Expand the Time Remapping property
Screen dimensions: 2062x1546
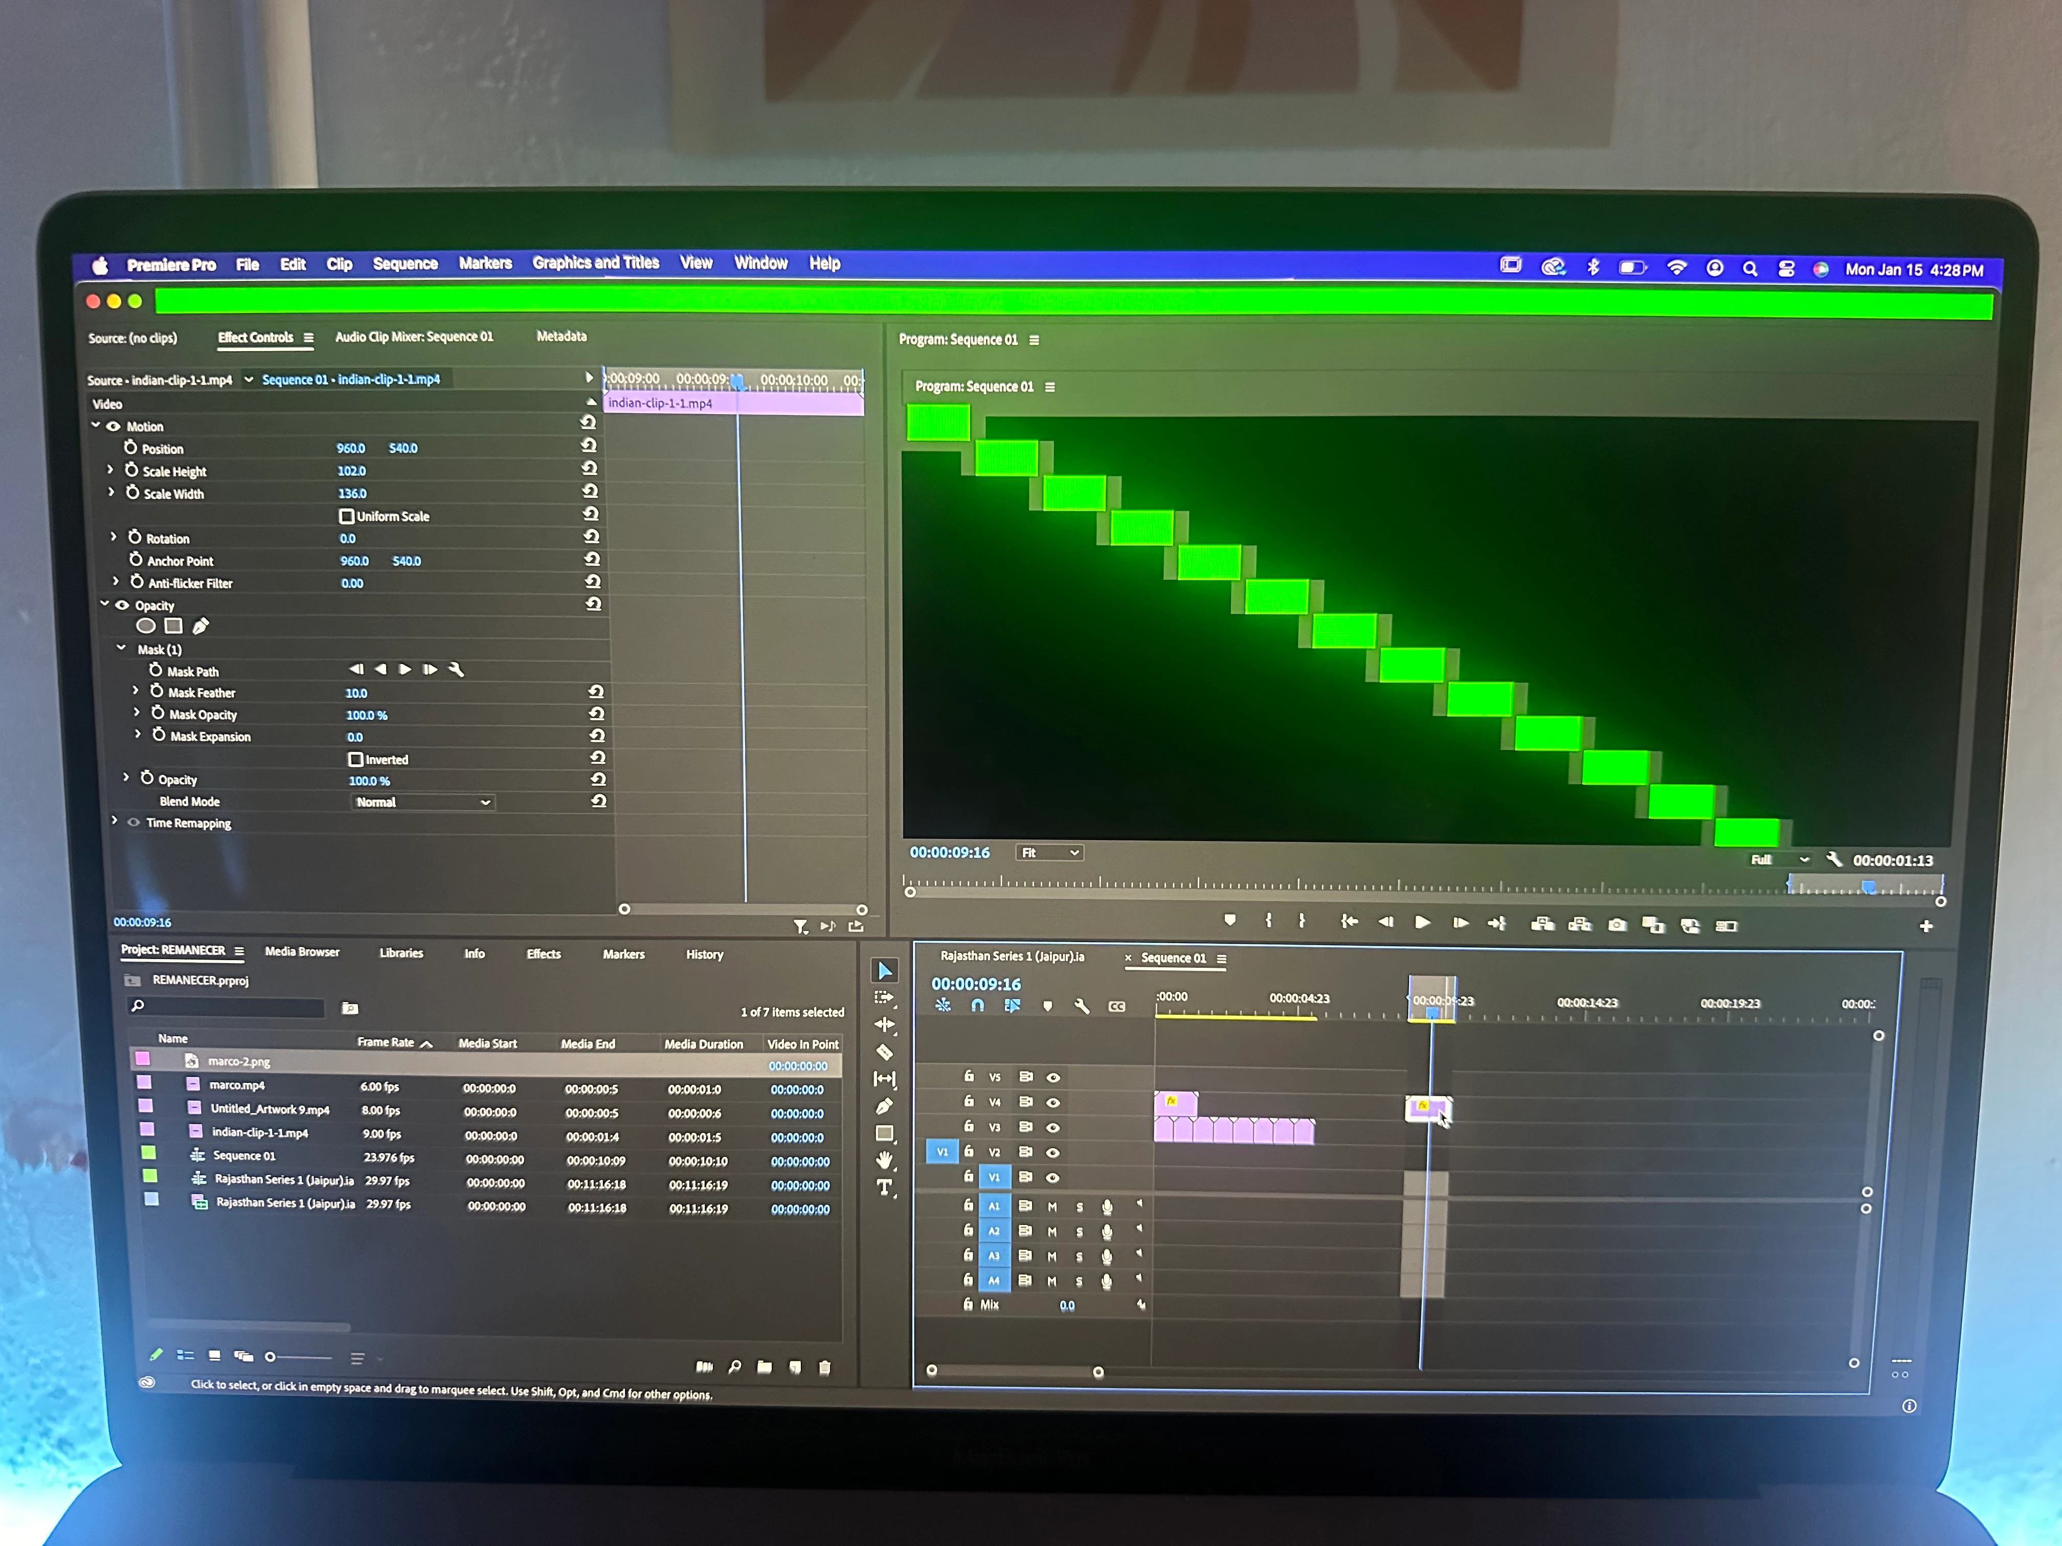115,821
